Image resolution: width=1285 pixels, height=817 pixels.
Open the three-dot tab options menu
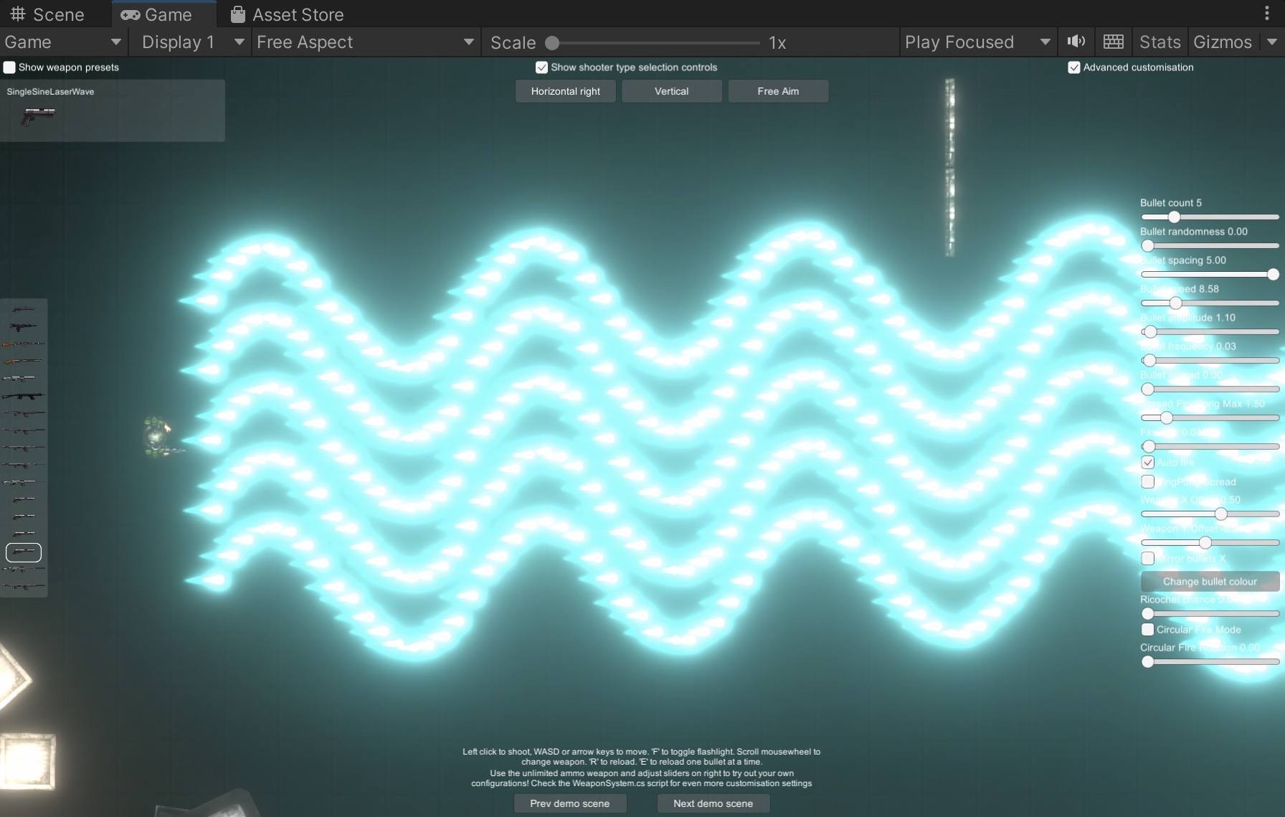(x=1266, y=14)
